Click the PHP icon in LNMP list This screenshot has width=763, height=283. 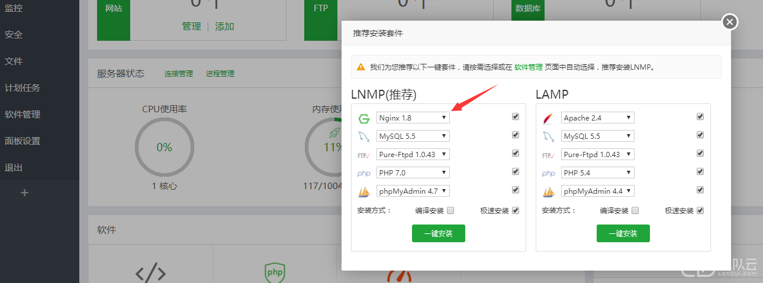[363, 174]
